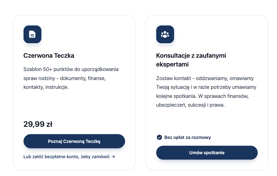The width and height of the screenshot is (277, 176).
Task: Click the Bez opłat za rozmowy text
Action: [x=188, y=138]
